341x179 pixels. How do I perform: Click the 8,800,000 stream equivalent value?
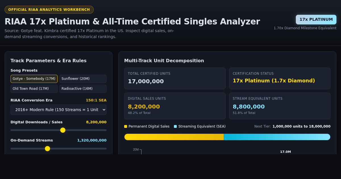[249, 107]
